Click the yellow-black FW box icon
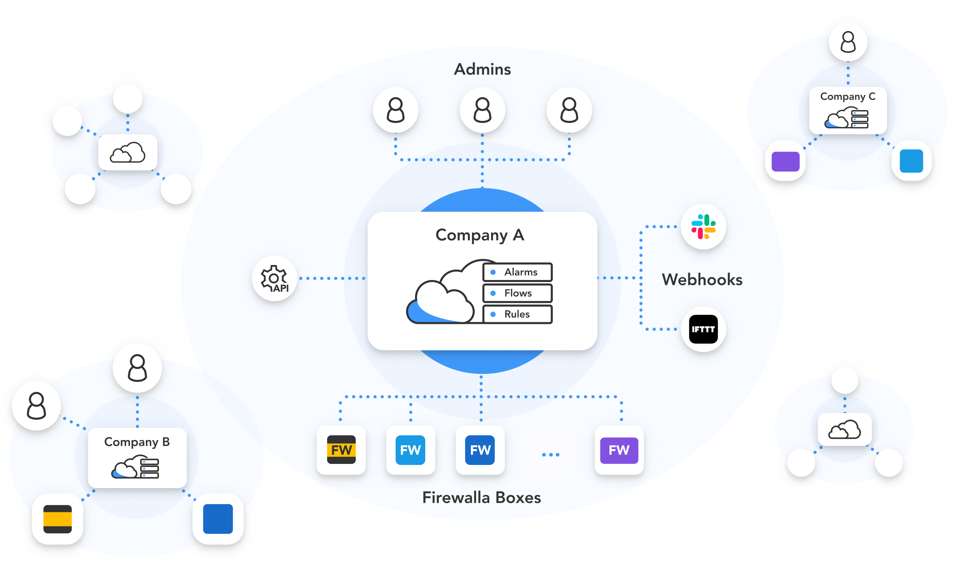The height and width of the screenshot is (561, 966). coord(341,450)
